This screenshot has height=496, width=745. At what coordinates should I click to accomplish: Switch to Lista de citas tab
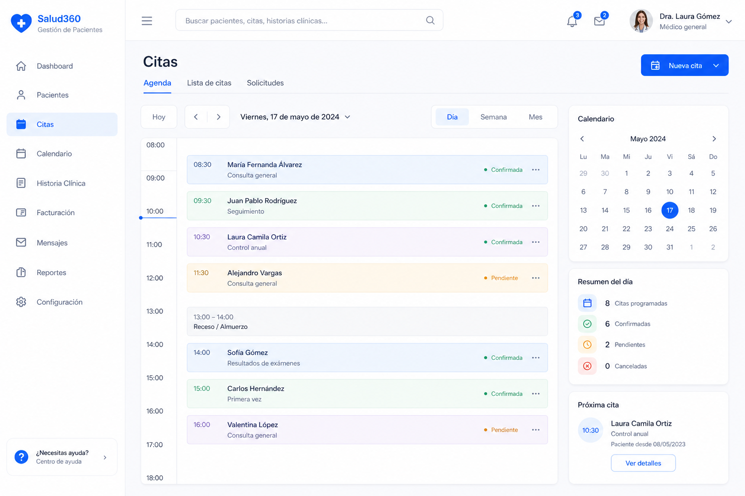click(x=209, y=83)
